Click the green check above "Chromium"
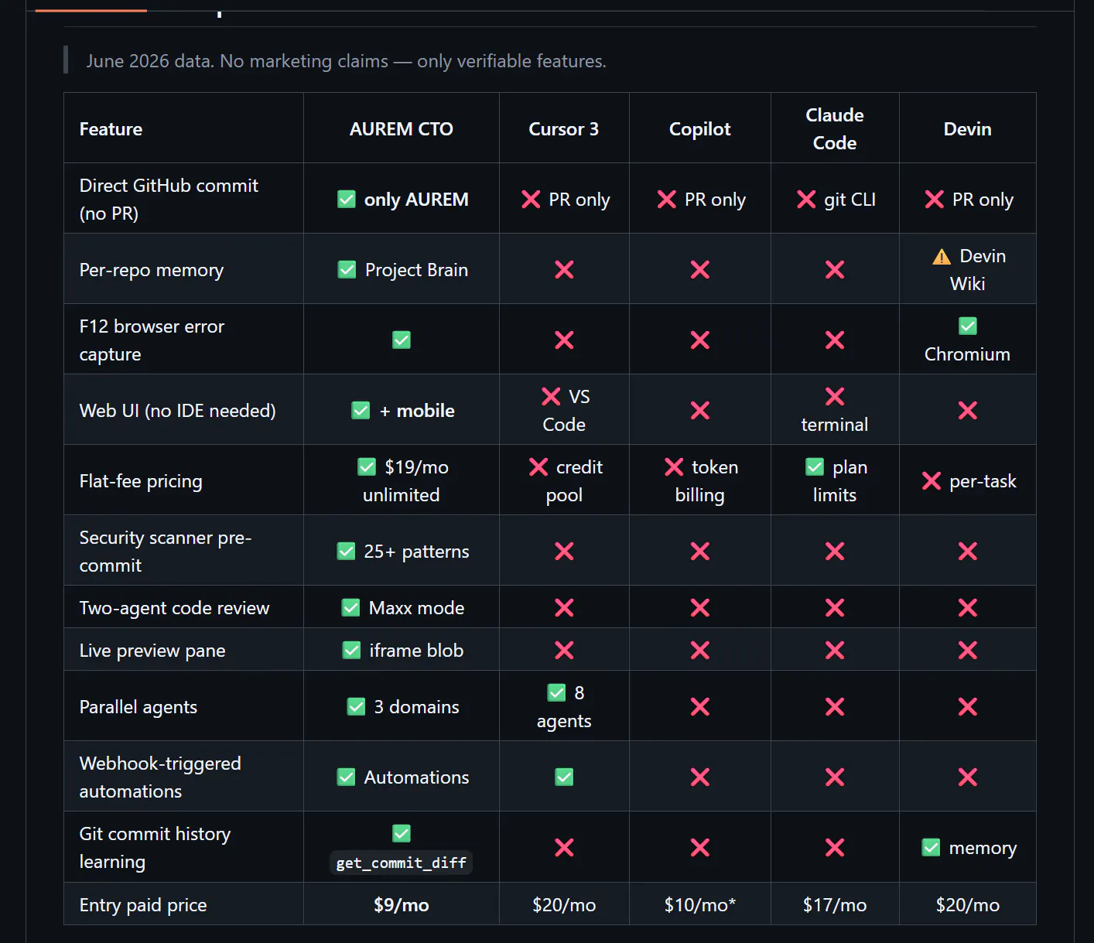Viewport: 1094px width, 943px height. (x=968, y=326)
